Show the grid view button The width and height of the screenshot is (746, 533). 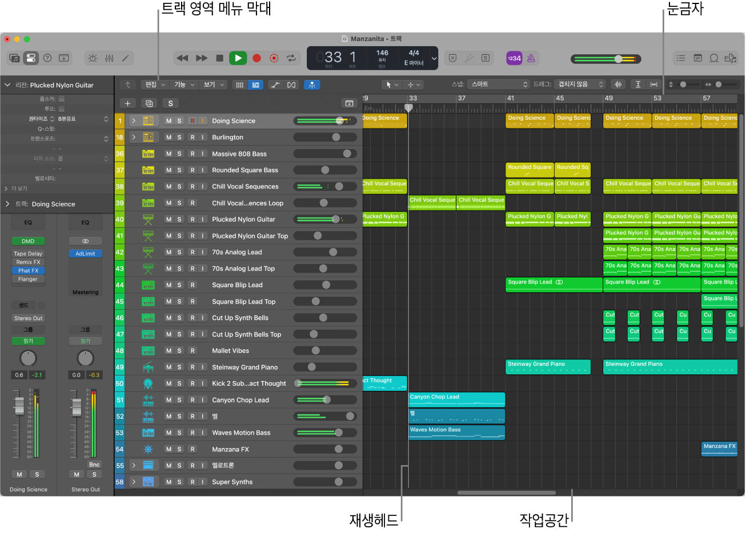tap(240, 85)
